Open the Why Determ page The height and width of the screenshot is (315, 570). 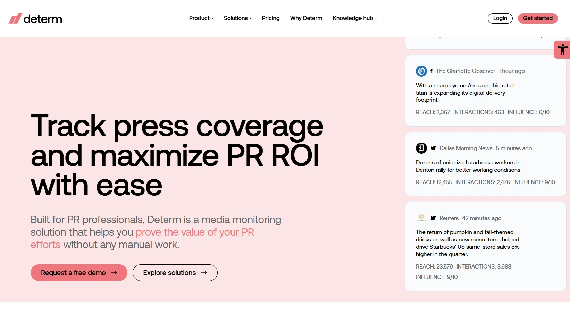coord(306,18)
